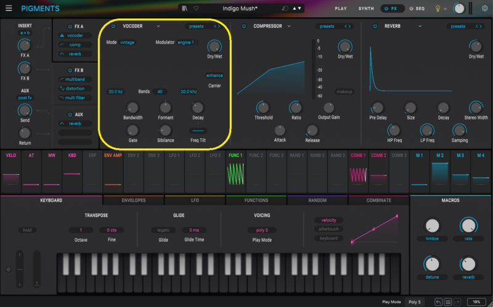Expand the Compressor effect type dropdown
This screenshot has height=307, width=493.
(289, 26)
